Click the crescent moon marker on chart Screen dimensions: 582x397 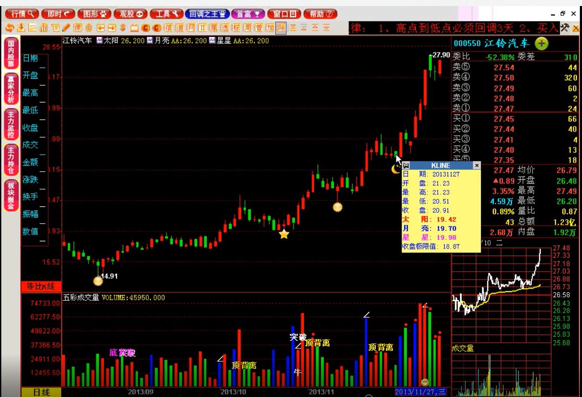[x=396, y=169]
